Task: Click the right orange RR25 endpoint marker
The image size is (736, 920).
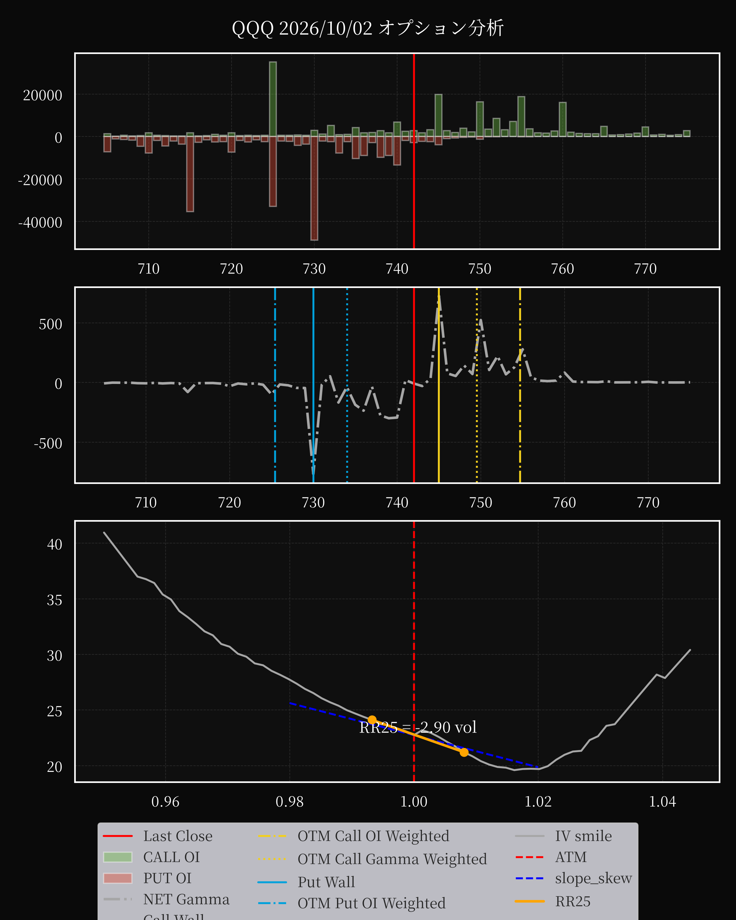Action: (x=464, y=752)
